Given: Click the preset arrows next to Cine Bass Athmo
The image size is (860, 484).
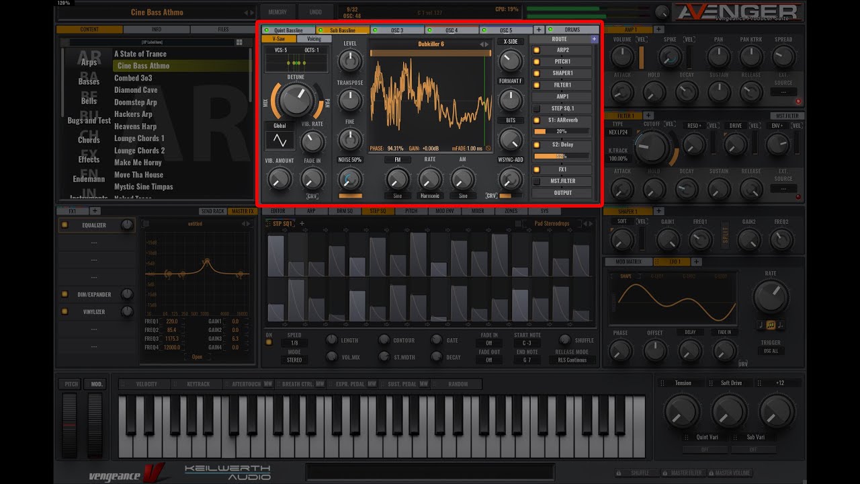Looking at the screenshot, I should [249, 12].
